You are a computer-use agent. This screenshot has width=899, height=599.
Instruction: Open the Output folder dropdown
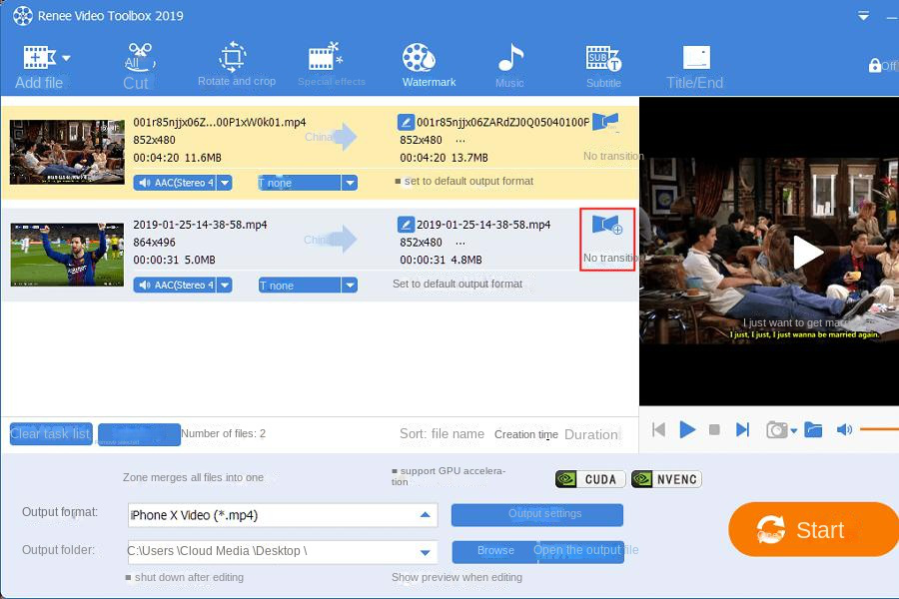pos(425,552)
